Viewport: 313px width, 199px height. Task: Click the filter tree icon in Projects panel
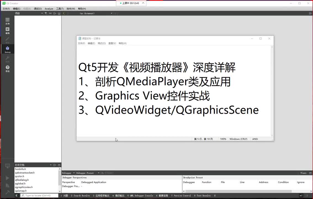[46, 13]
